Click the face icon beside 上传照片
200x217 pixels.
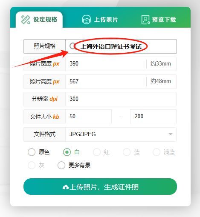[x=87, y=20]
